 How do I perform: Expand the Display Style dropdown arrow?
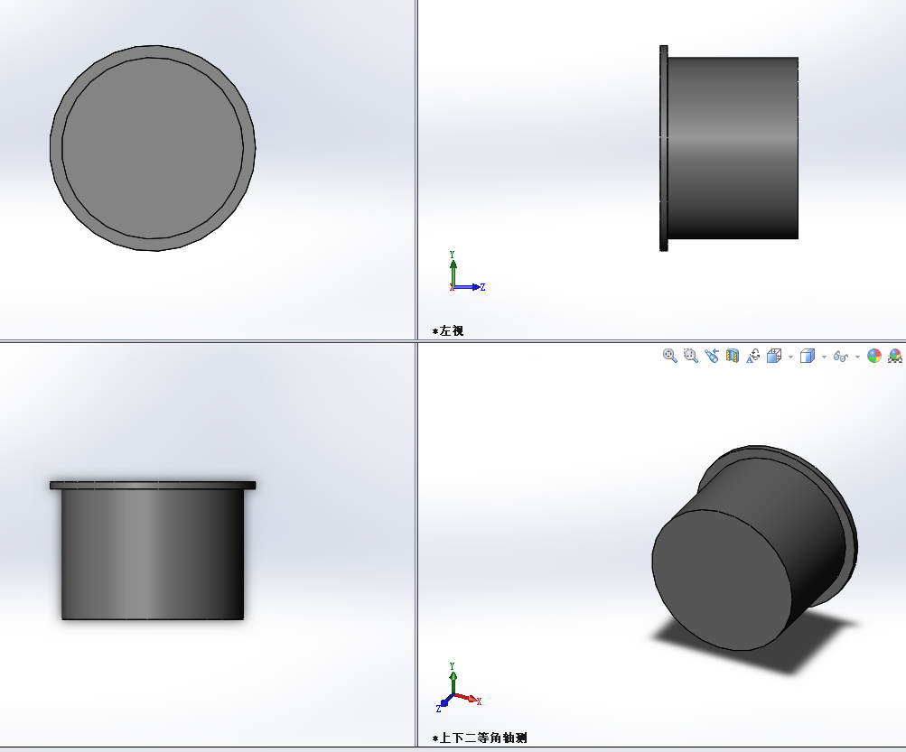pos(824,357)
